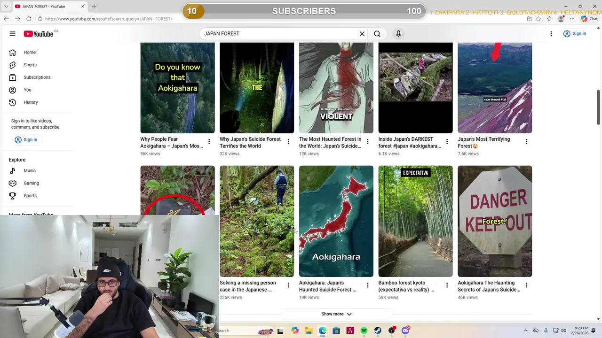The height and width of the screenshot is (338, 602).
Task: Click the '56K views' text
Action: tap(150, 154)
